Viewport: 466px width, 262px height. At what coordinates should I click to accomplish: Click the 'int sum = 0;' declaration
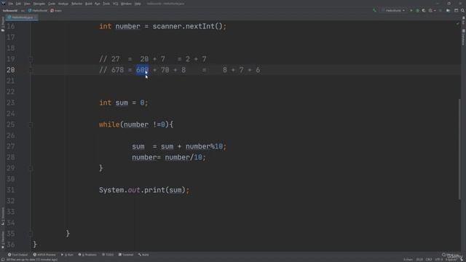pos(123,103)
